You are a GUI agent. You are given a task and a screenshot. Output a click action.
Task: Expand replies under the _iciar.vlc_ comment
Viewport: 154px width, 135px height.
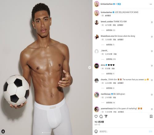[x=111, y=59]
